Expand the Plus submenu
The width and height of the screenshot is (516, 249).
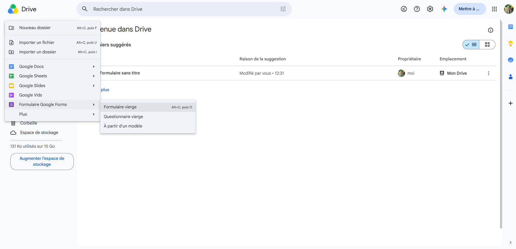(x=53, y=114)
